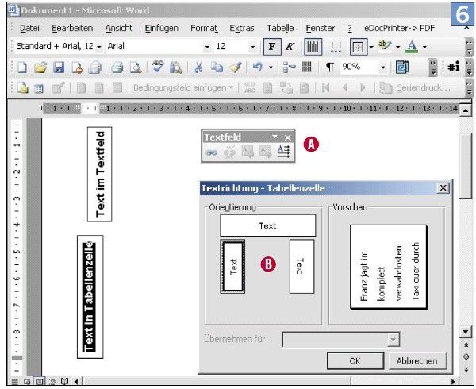The image size is (476, 389).
Task: Click the select browse object button
Action: click(466, 357)
